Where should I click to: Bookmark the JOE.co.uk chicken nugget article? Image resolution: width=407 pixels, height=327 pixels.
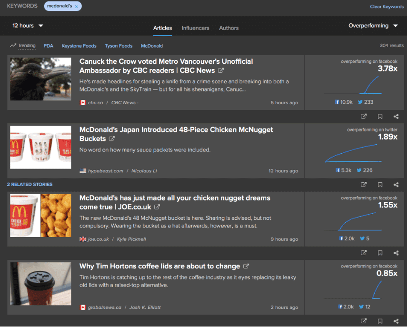(380, 253)
